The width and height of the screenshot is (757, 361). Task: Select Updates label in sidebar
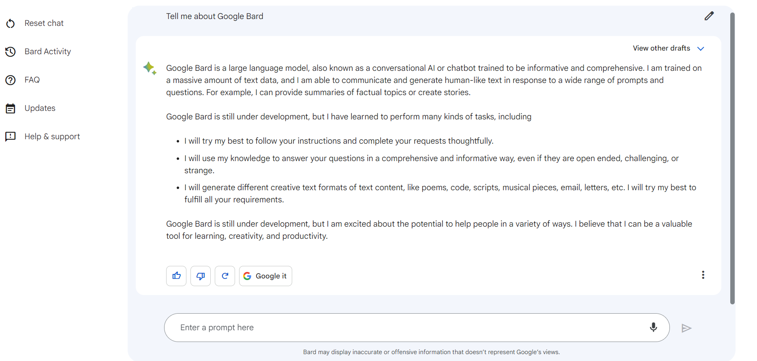click(40, 108)
